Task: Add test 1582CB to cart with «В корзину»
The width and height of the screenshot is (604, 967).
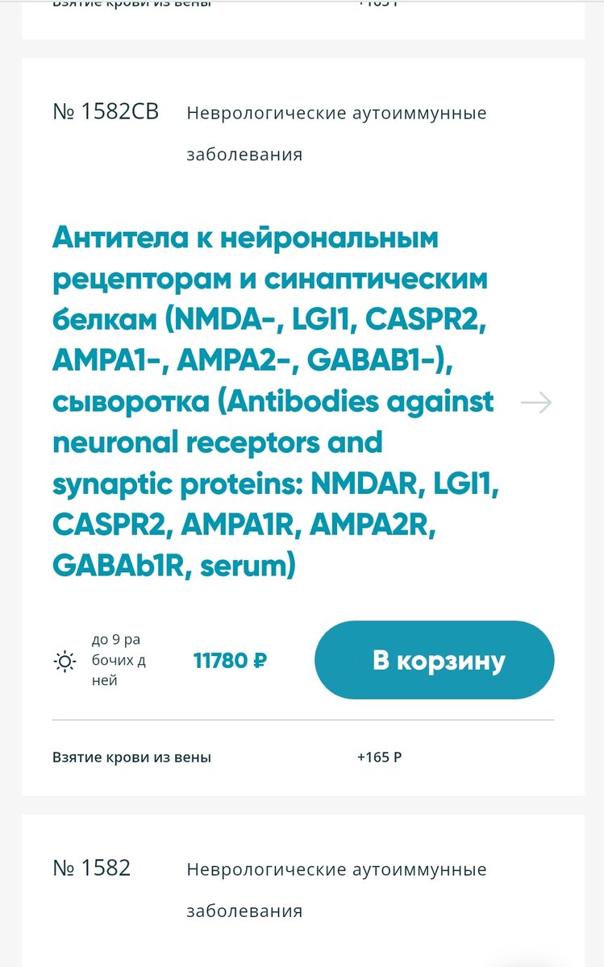Action: [x=435, y=660]
